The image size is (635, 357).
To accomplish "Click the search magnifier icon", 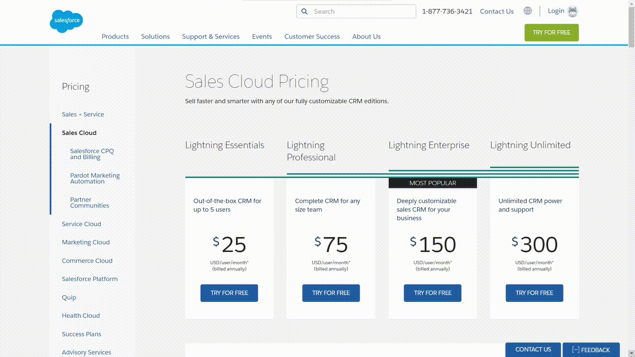I will [x=305, y=11].
